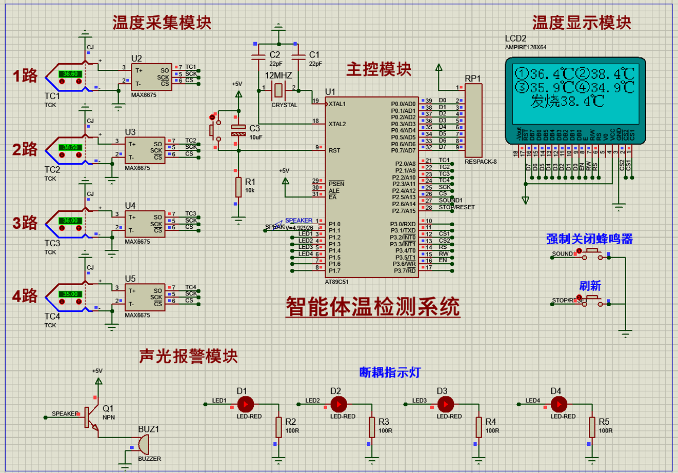Click the 温度显示模块 title text
The width and height of the screenshot is (678, 473).
(x=582, y=23)
